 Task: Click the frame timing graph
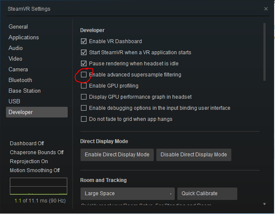[39, 186]
